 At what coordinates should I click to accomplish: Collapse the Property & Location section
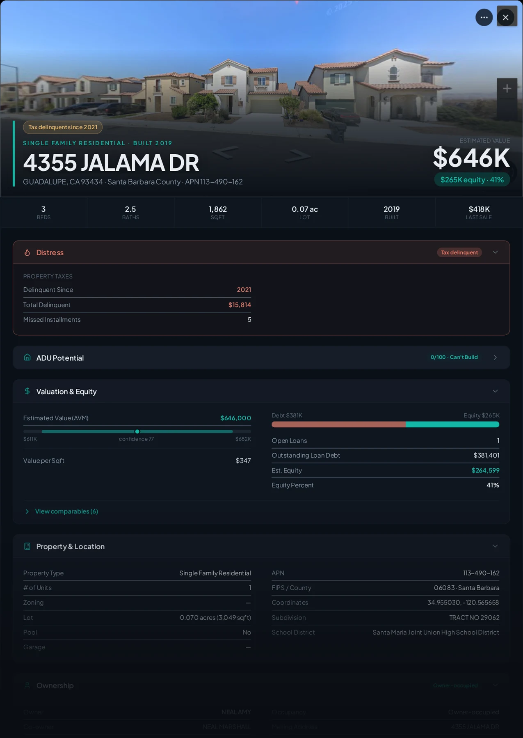click(495, 546)
